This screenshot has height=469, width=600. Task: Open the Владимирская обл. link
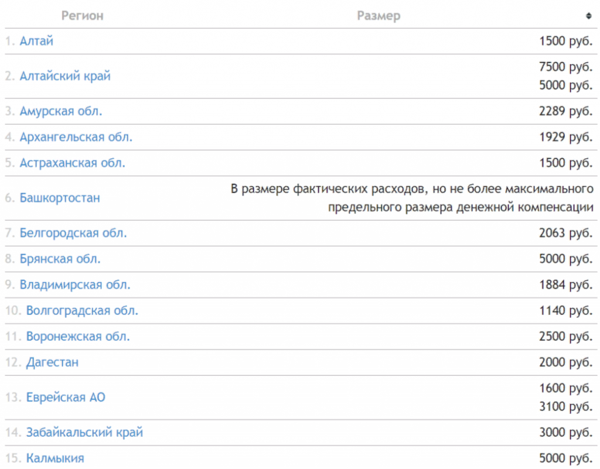75,285
